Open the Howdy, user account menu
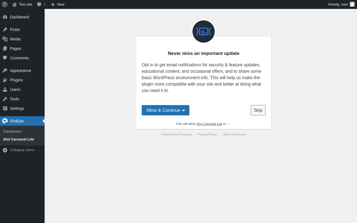 click(x=341, y=4)
